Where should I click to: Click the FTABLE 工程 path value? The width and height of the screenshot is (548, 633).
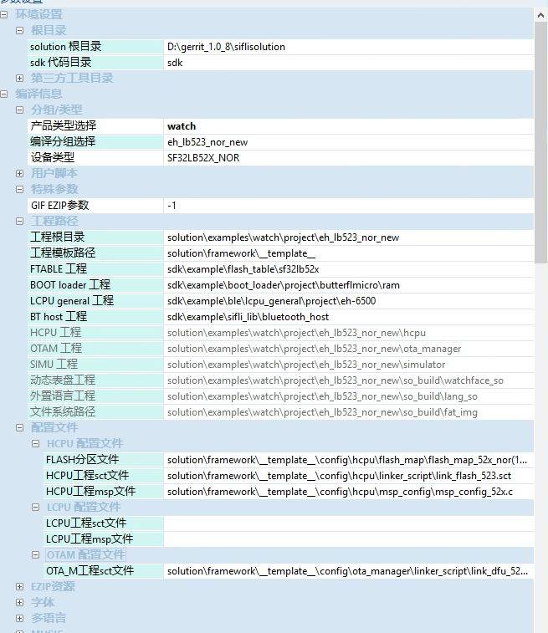point(349,269)
